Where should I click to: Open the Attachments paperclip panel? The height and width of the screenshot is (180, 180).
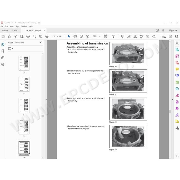pos(3,58)
